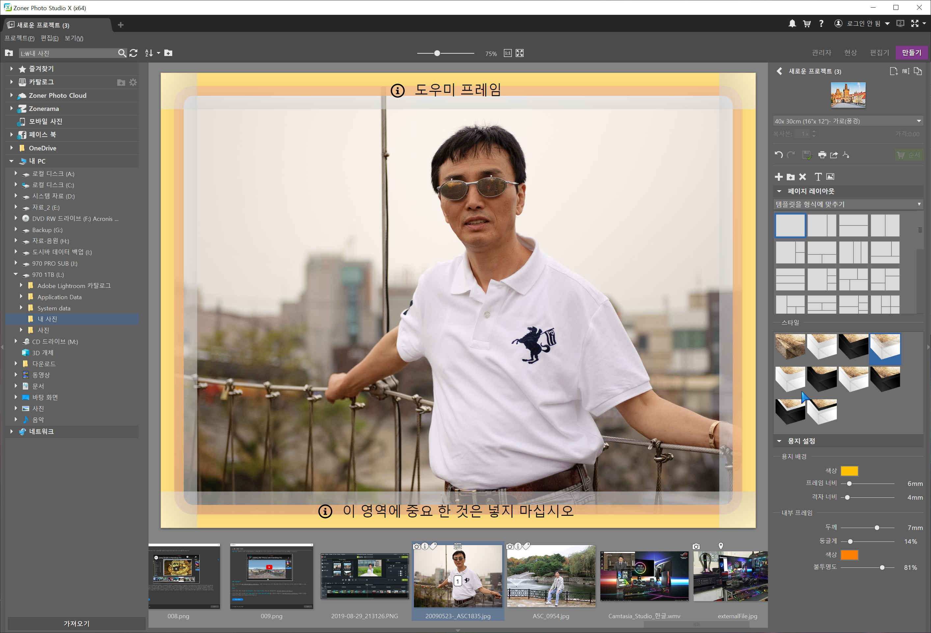Open the 프로젝트(P) menu

tap(19, 38)
